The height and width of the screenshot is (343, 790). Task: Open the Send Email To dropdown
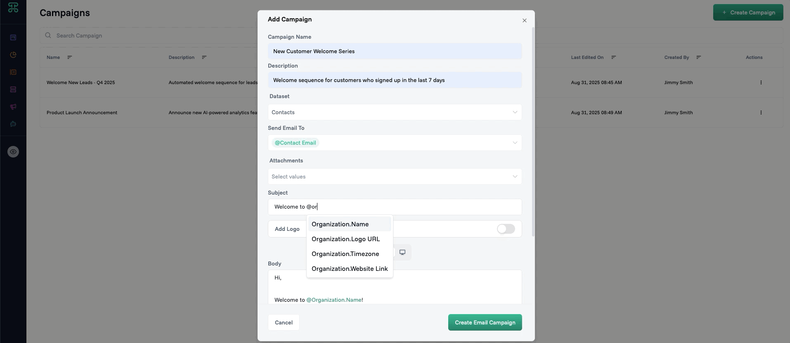click(x=515, y=143)
